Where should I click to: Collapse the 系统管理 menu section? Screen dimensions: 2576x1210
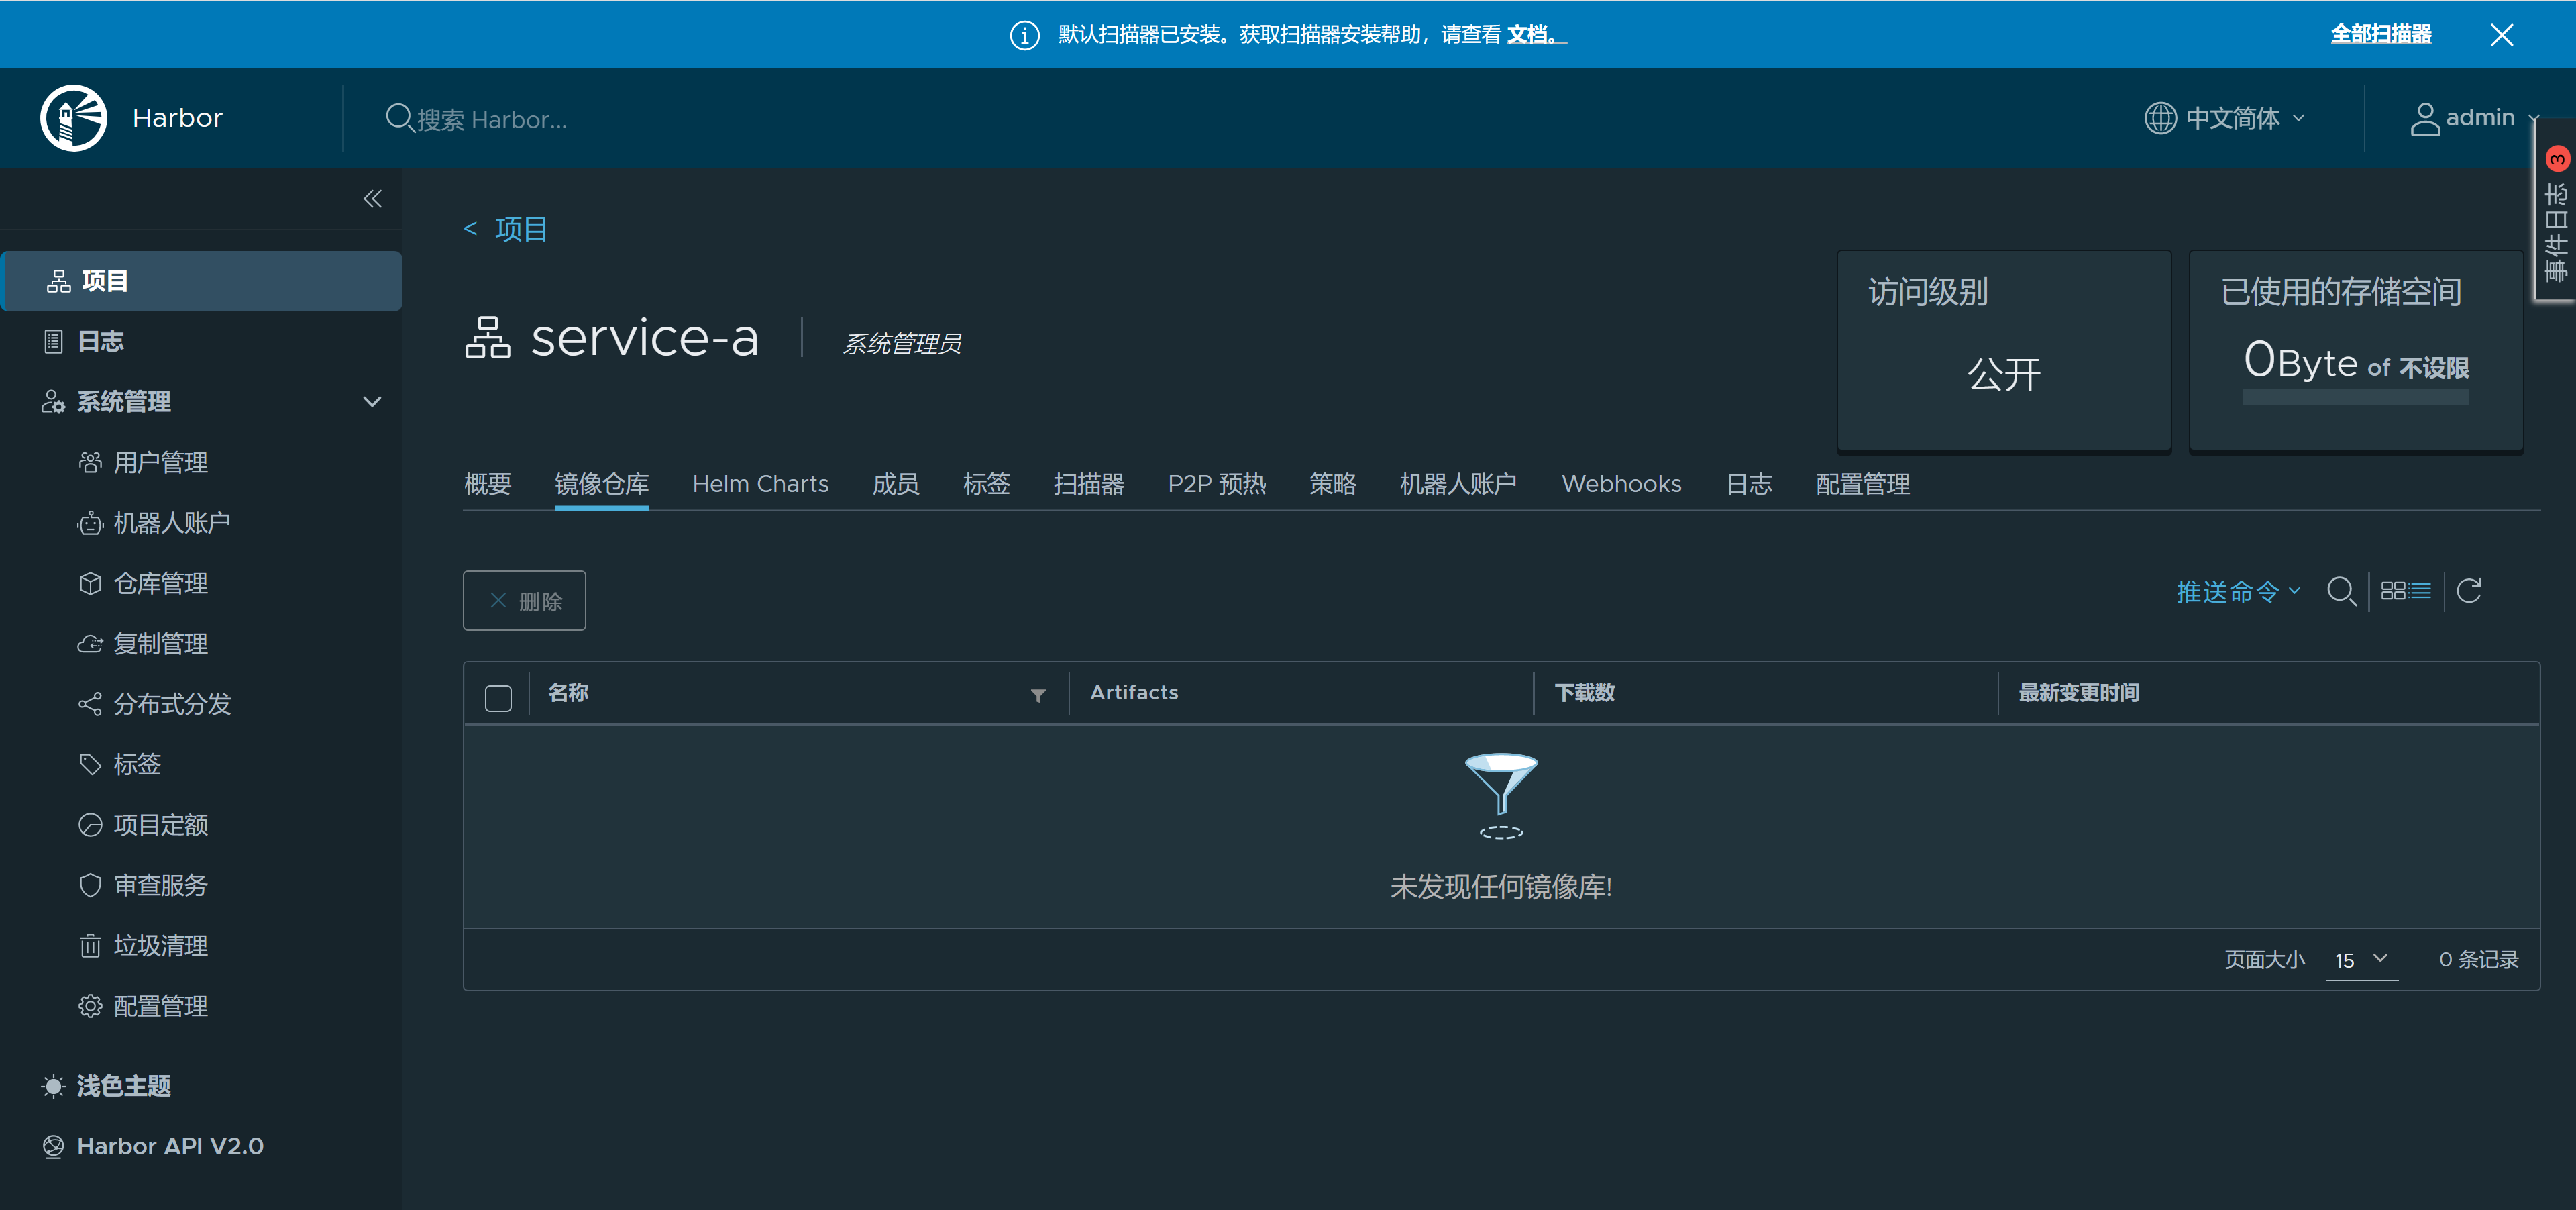(372, 402)
